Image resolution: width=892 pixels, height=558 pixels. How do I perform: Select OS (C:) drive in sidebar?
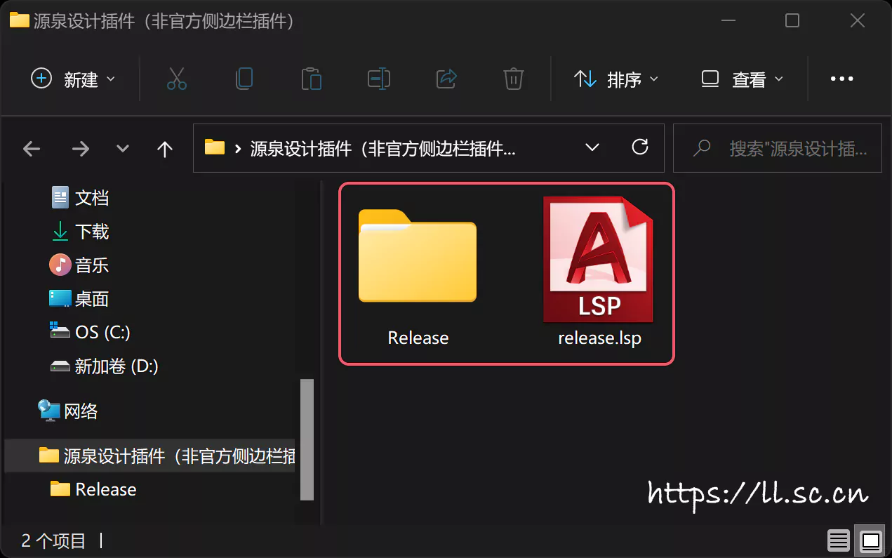[x=90, y=333]
